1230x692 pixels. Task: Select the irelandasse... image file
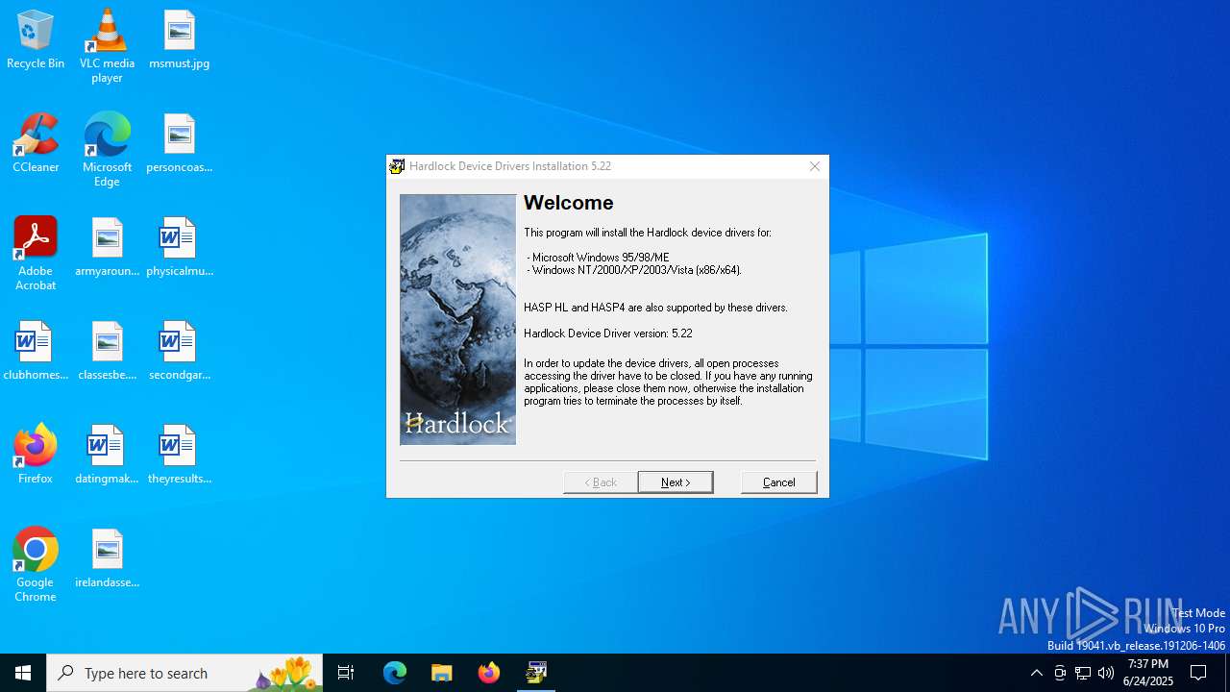107,559
